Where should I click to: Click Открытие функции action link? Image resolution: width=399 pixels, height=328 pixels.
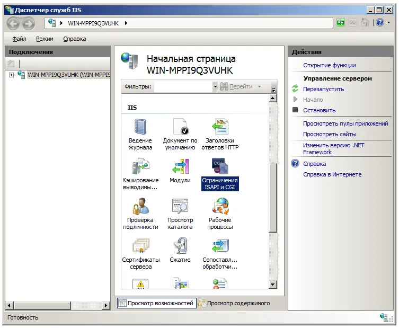click(329, 65)
